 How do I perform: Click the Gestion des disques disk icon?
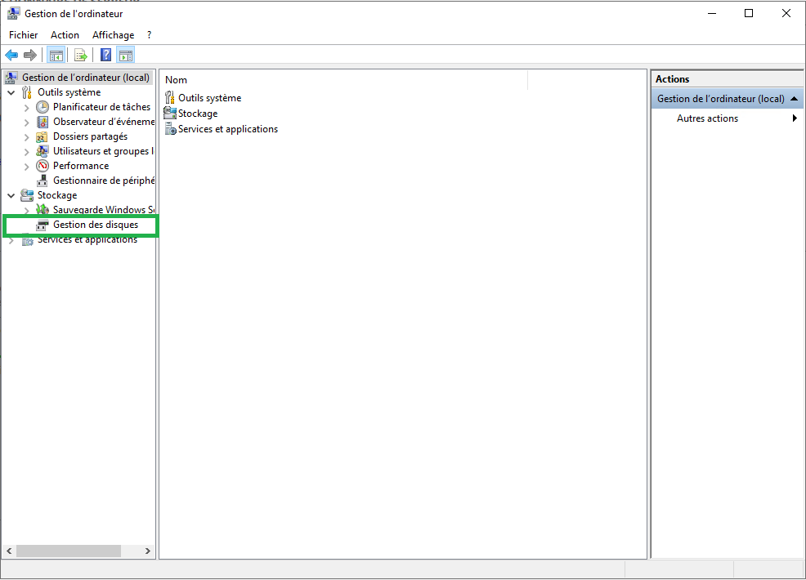43,225
